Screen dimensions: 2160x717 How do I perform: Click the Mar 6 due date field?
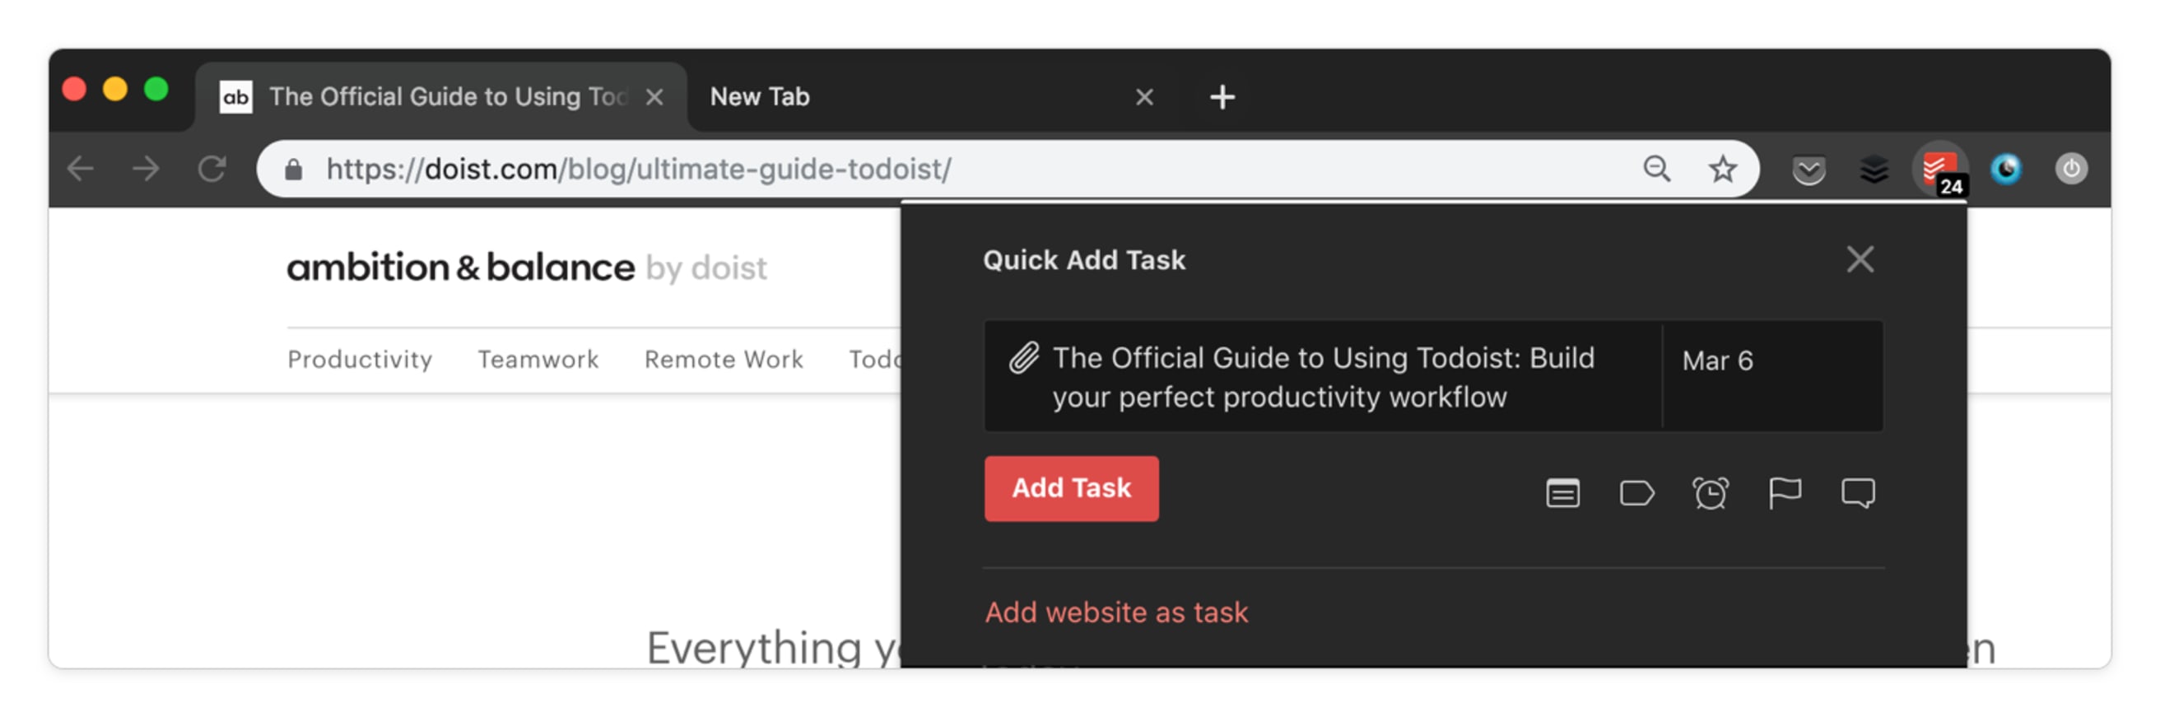(1772, 376)
